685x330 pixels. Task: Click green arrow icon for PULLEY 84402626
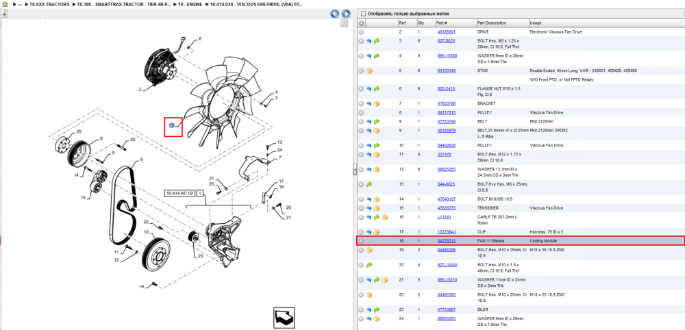point(377,145)
